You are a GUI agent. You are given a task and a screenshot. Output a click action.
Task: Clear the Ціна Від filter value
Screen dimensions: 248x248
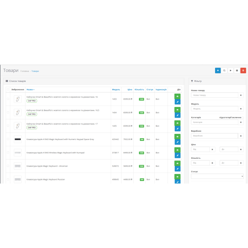pos(212,149)
